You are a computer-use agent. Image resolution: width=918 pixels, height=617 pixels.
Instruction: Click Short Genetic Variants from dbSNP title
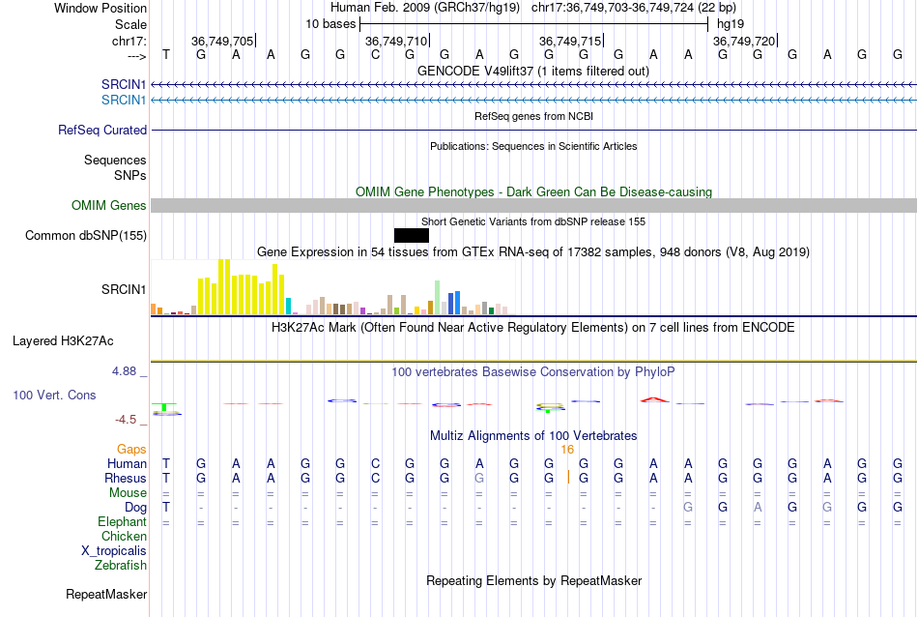click(x=533, y=222)
